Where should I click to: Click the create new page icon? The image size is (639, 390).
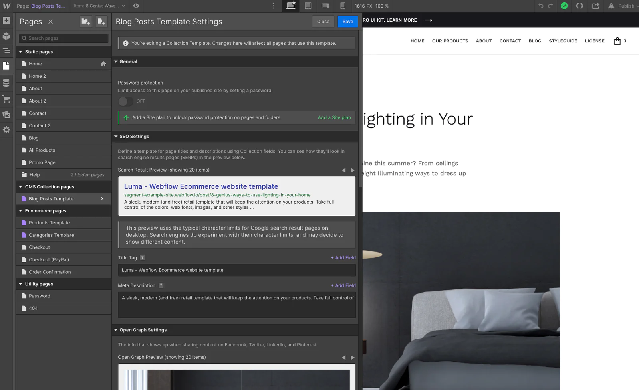[x=101, y=22]
